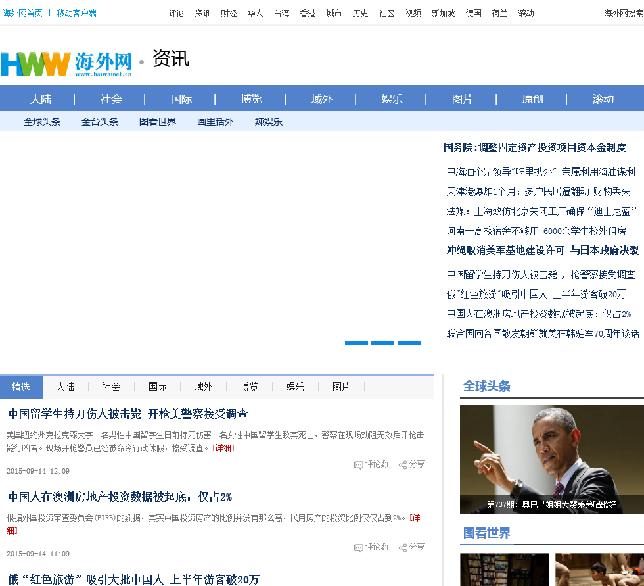Open 城市 in top navigation
Image resolution: width=644 pixels, height=586 pixels.
point(334,14)
